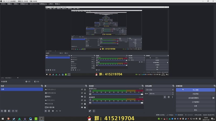216x121 pixels.
Task: Click the 开始录制 button
Action: 195,94
